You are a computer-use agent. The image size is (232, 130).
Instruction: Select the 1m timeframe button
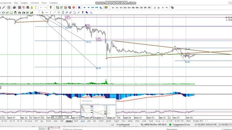pos(113,8)
